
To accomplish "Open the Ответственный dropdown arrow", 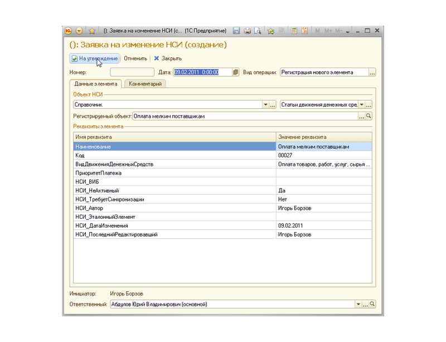I will (358, 305).
